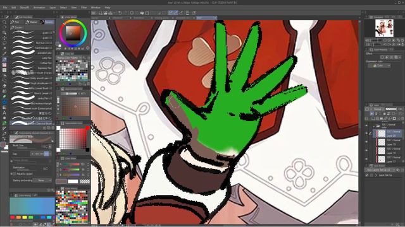Toggle Adjust by speed checkbox
This screenshot has height=227, width=405.
pyautogui.click(x=14, y=174)
